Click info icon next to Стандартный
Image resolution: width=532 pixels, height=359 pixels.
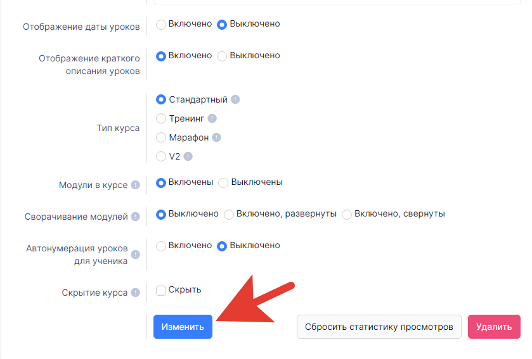point(235,99)
